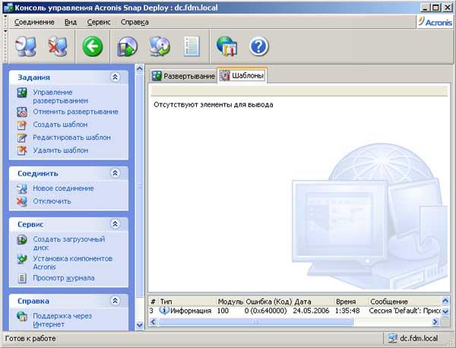Click the disconnect toolbar icon with red X
Viewport: 456px width, 348px height.
click(x=58, y=46)
